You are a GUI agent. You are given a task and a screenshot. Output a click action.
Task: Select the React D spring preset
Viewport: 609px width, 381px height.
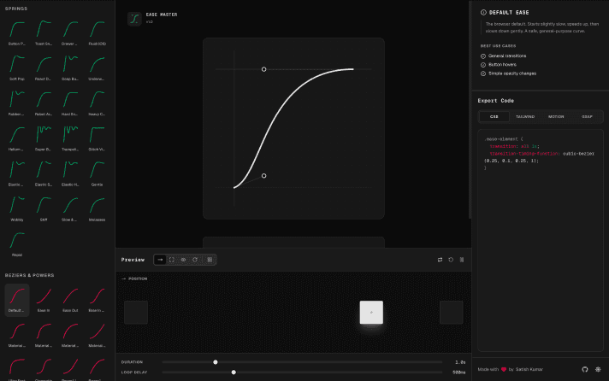click(44, 68)
